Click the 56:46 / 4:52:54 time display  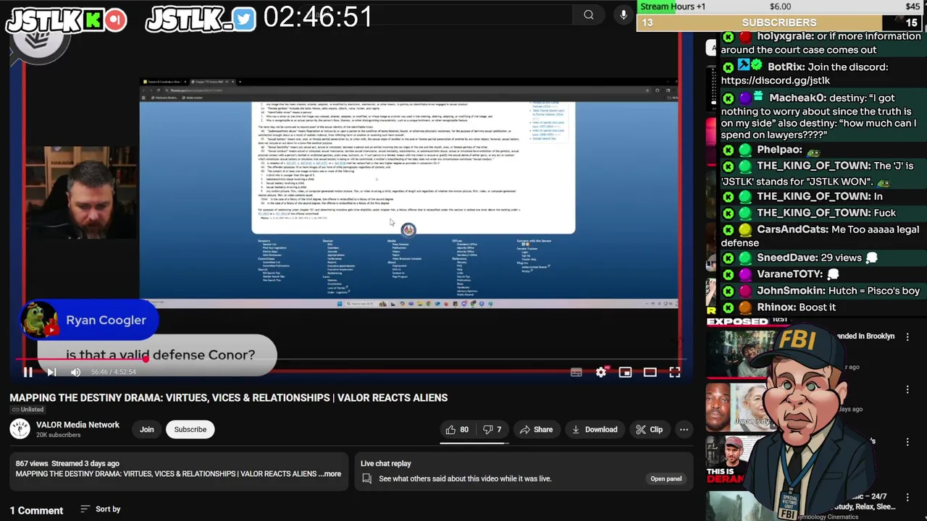coord(114,372)
